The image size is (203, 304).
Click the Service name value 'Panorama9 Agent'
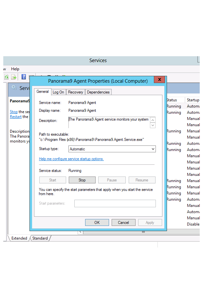[x=82, y=103]
